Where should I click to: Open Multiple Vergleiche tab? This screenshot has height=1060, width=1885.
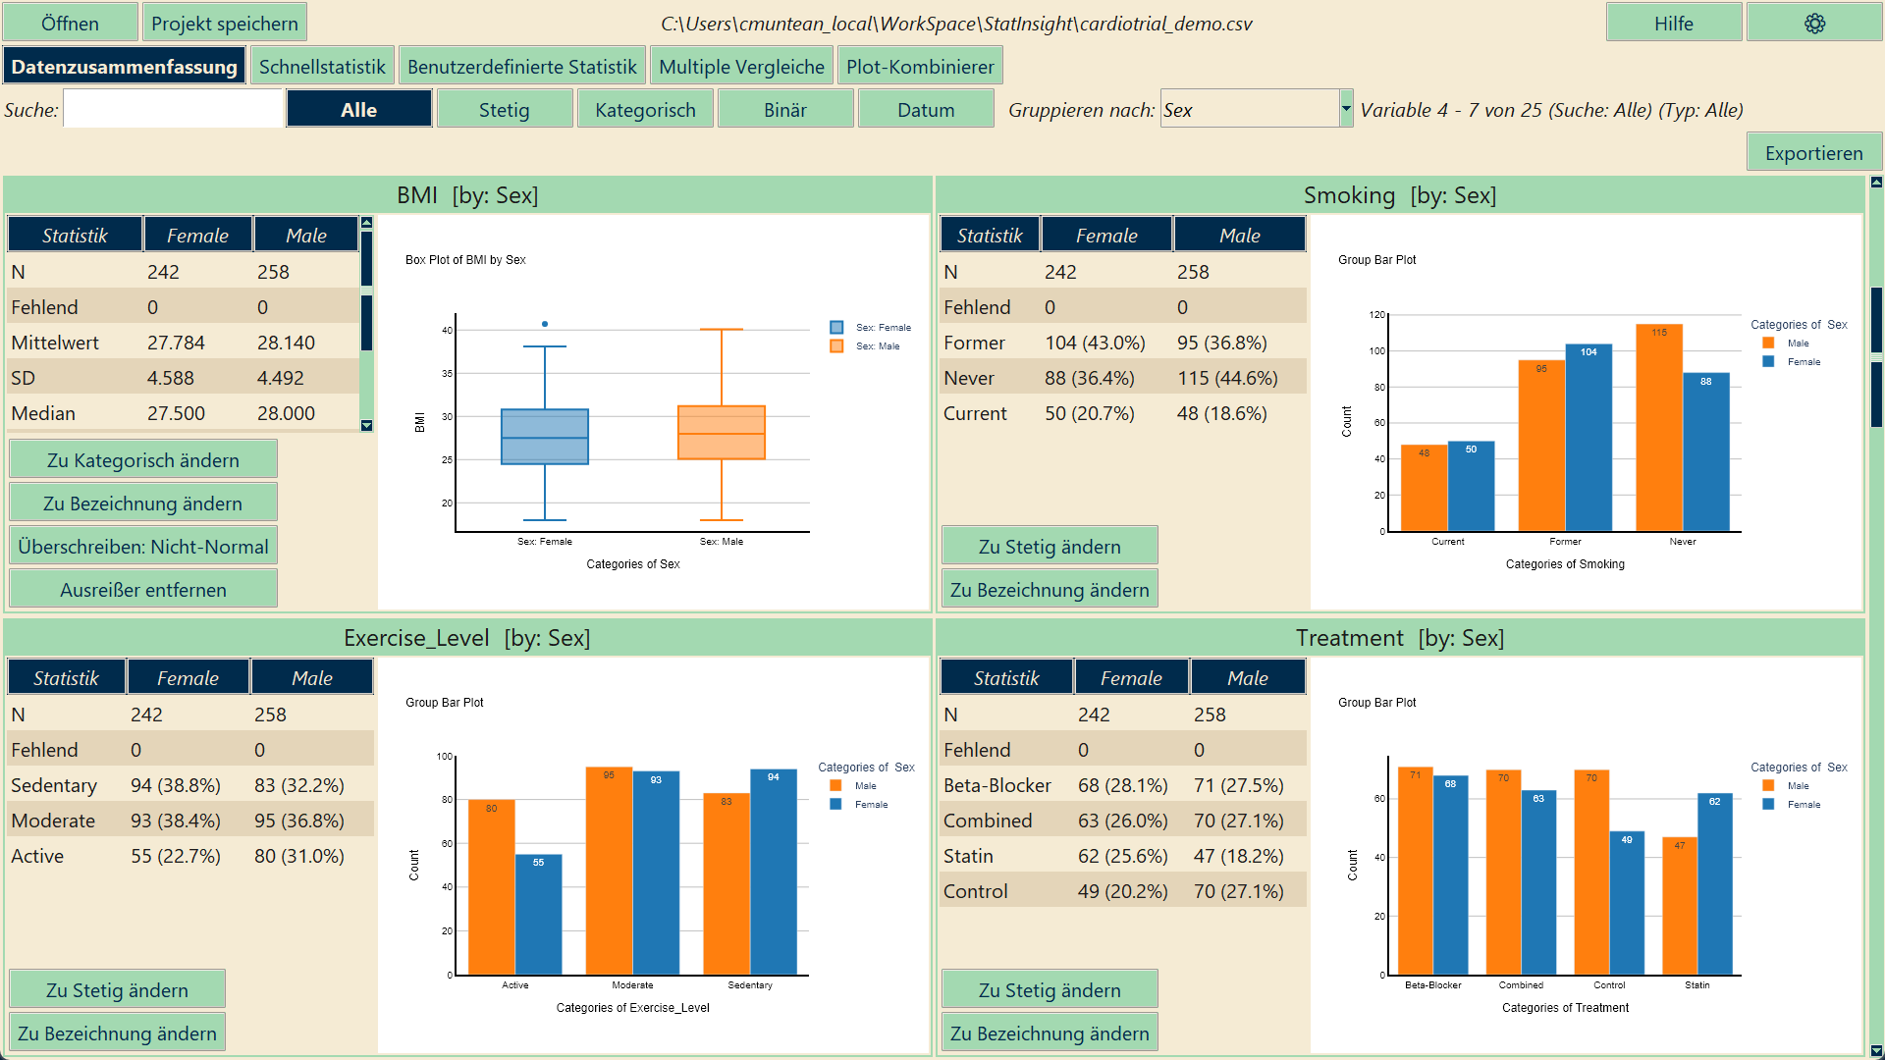pyautogui.click(x=742, y=66)
